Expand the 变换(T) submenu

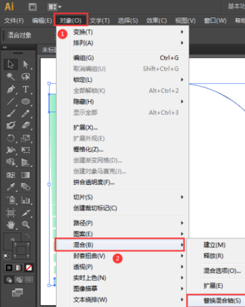point(123,32)
